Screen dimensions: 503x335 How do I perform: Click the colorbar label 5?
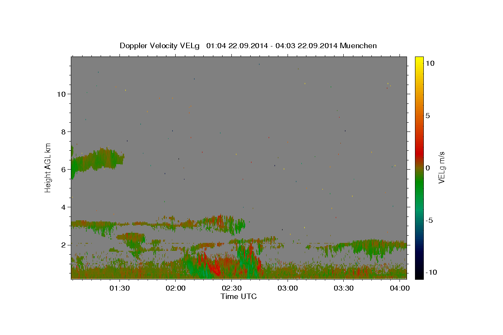click(x=428, y=116)
